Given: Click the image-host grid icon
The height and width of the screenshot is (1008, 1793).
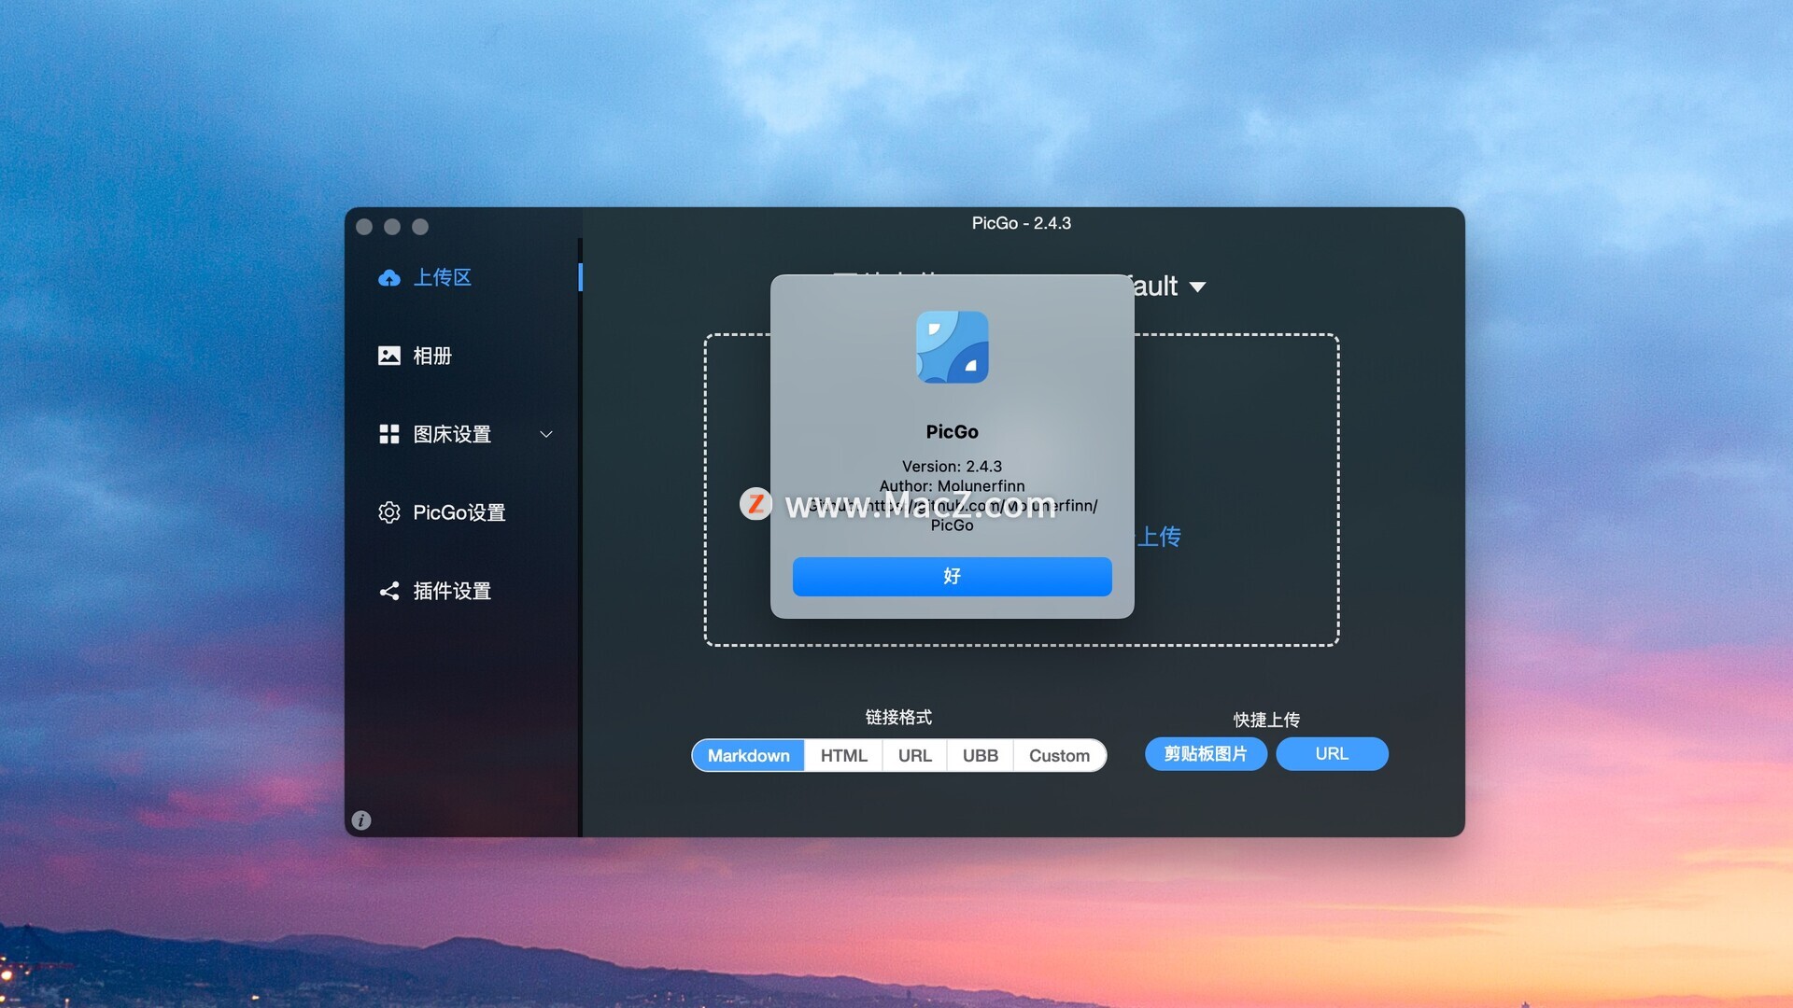Looking at the screenshot, I should (388, 434).
